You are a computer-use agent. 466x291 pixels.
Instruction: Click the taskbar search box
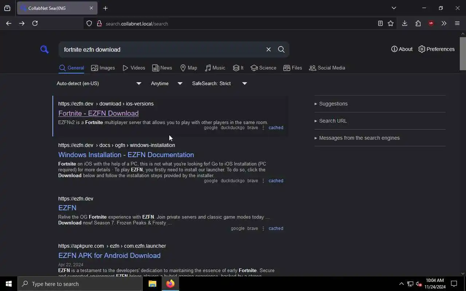tap(80, 284)
